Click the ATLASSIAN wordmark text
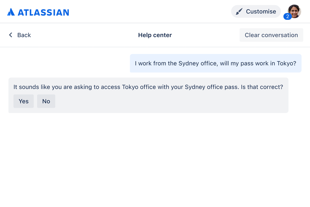Image resolution: width=310 pixels, height=207 pixels. (43, 13)
